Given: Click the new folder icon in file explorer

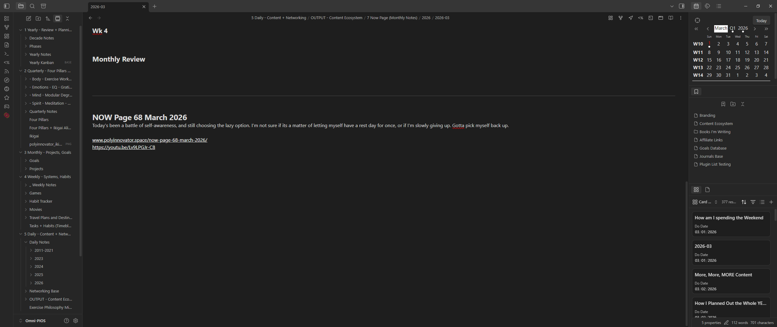Looking at the screenshot, I should click(38, 19).
